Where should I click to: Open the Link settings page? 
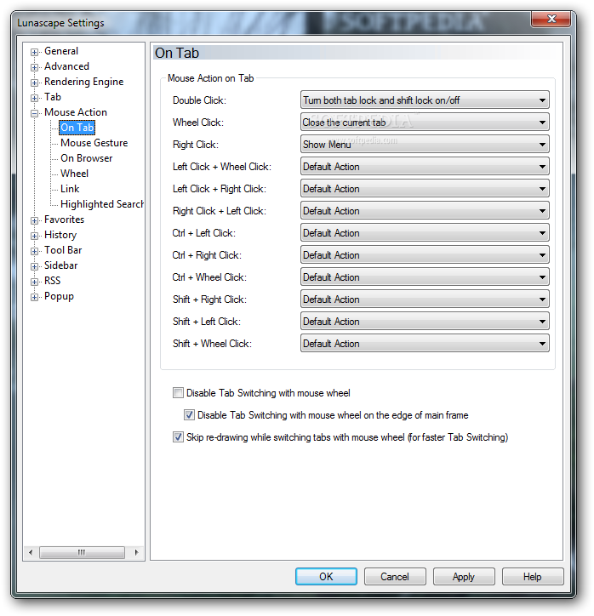tap(70, 189)
